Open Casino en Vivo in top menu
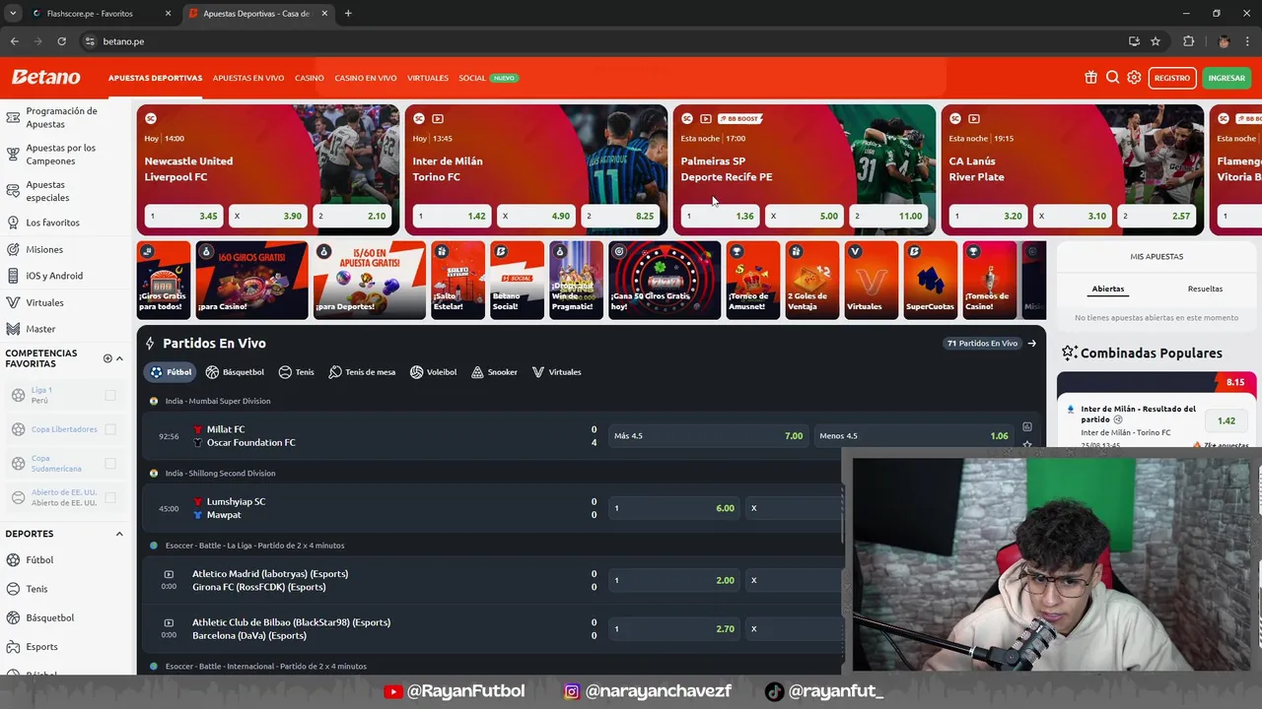 coord(365,78)
